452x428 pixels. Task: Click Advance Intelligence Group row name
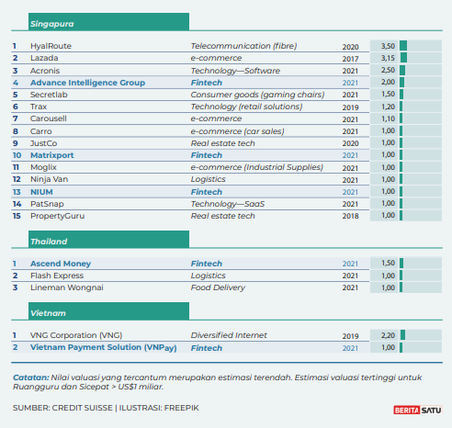pos(87,83)
